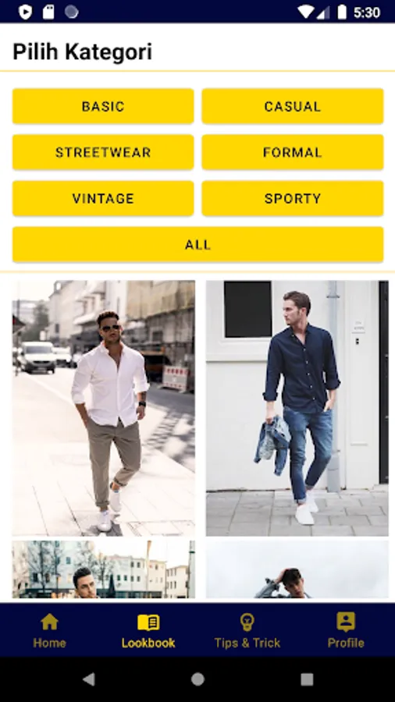Tap the Home house icon
The width and height of the screenshot is (395, 702).
[49, 622]
